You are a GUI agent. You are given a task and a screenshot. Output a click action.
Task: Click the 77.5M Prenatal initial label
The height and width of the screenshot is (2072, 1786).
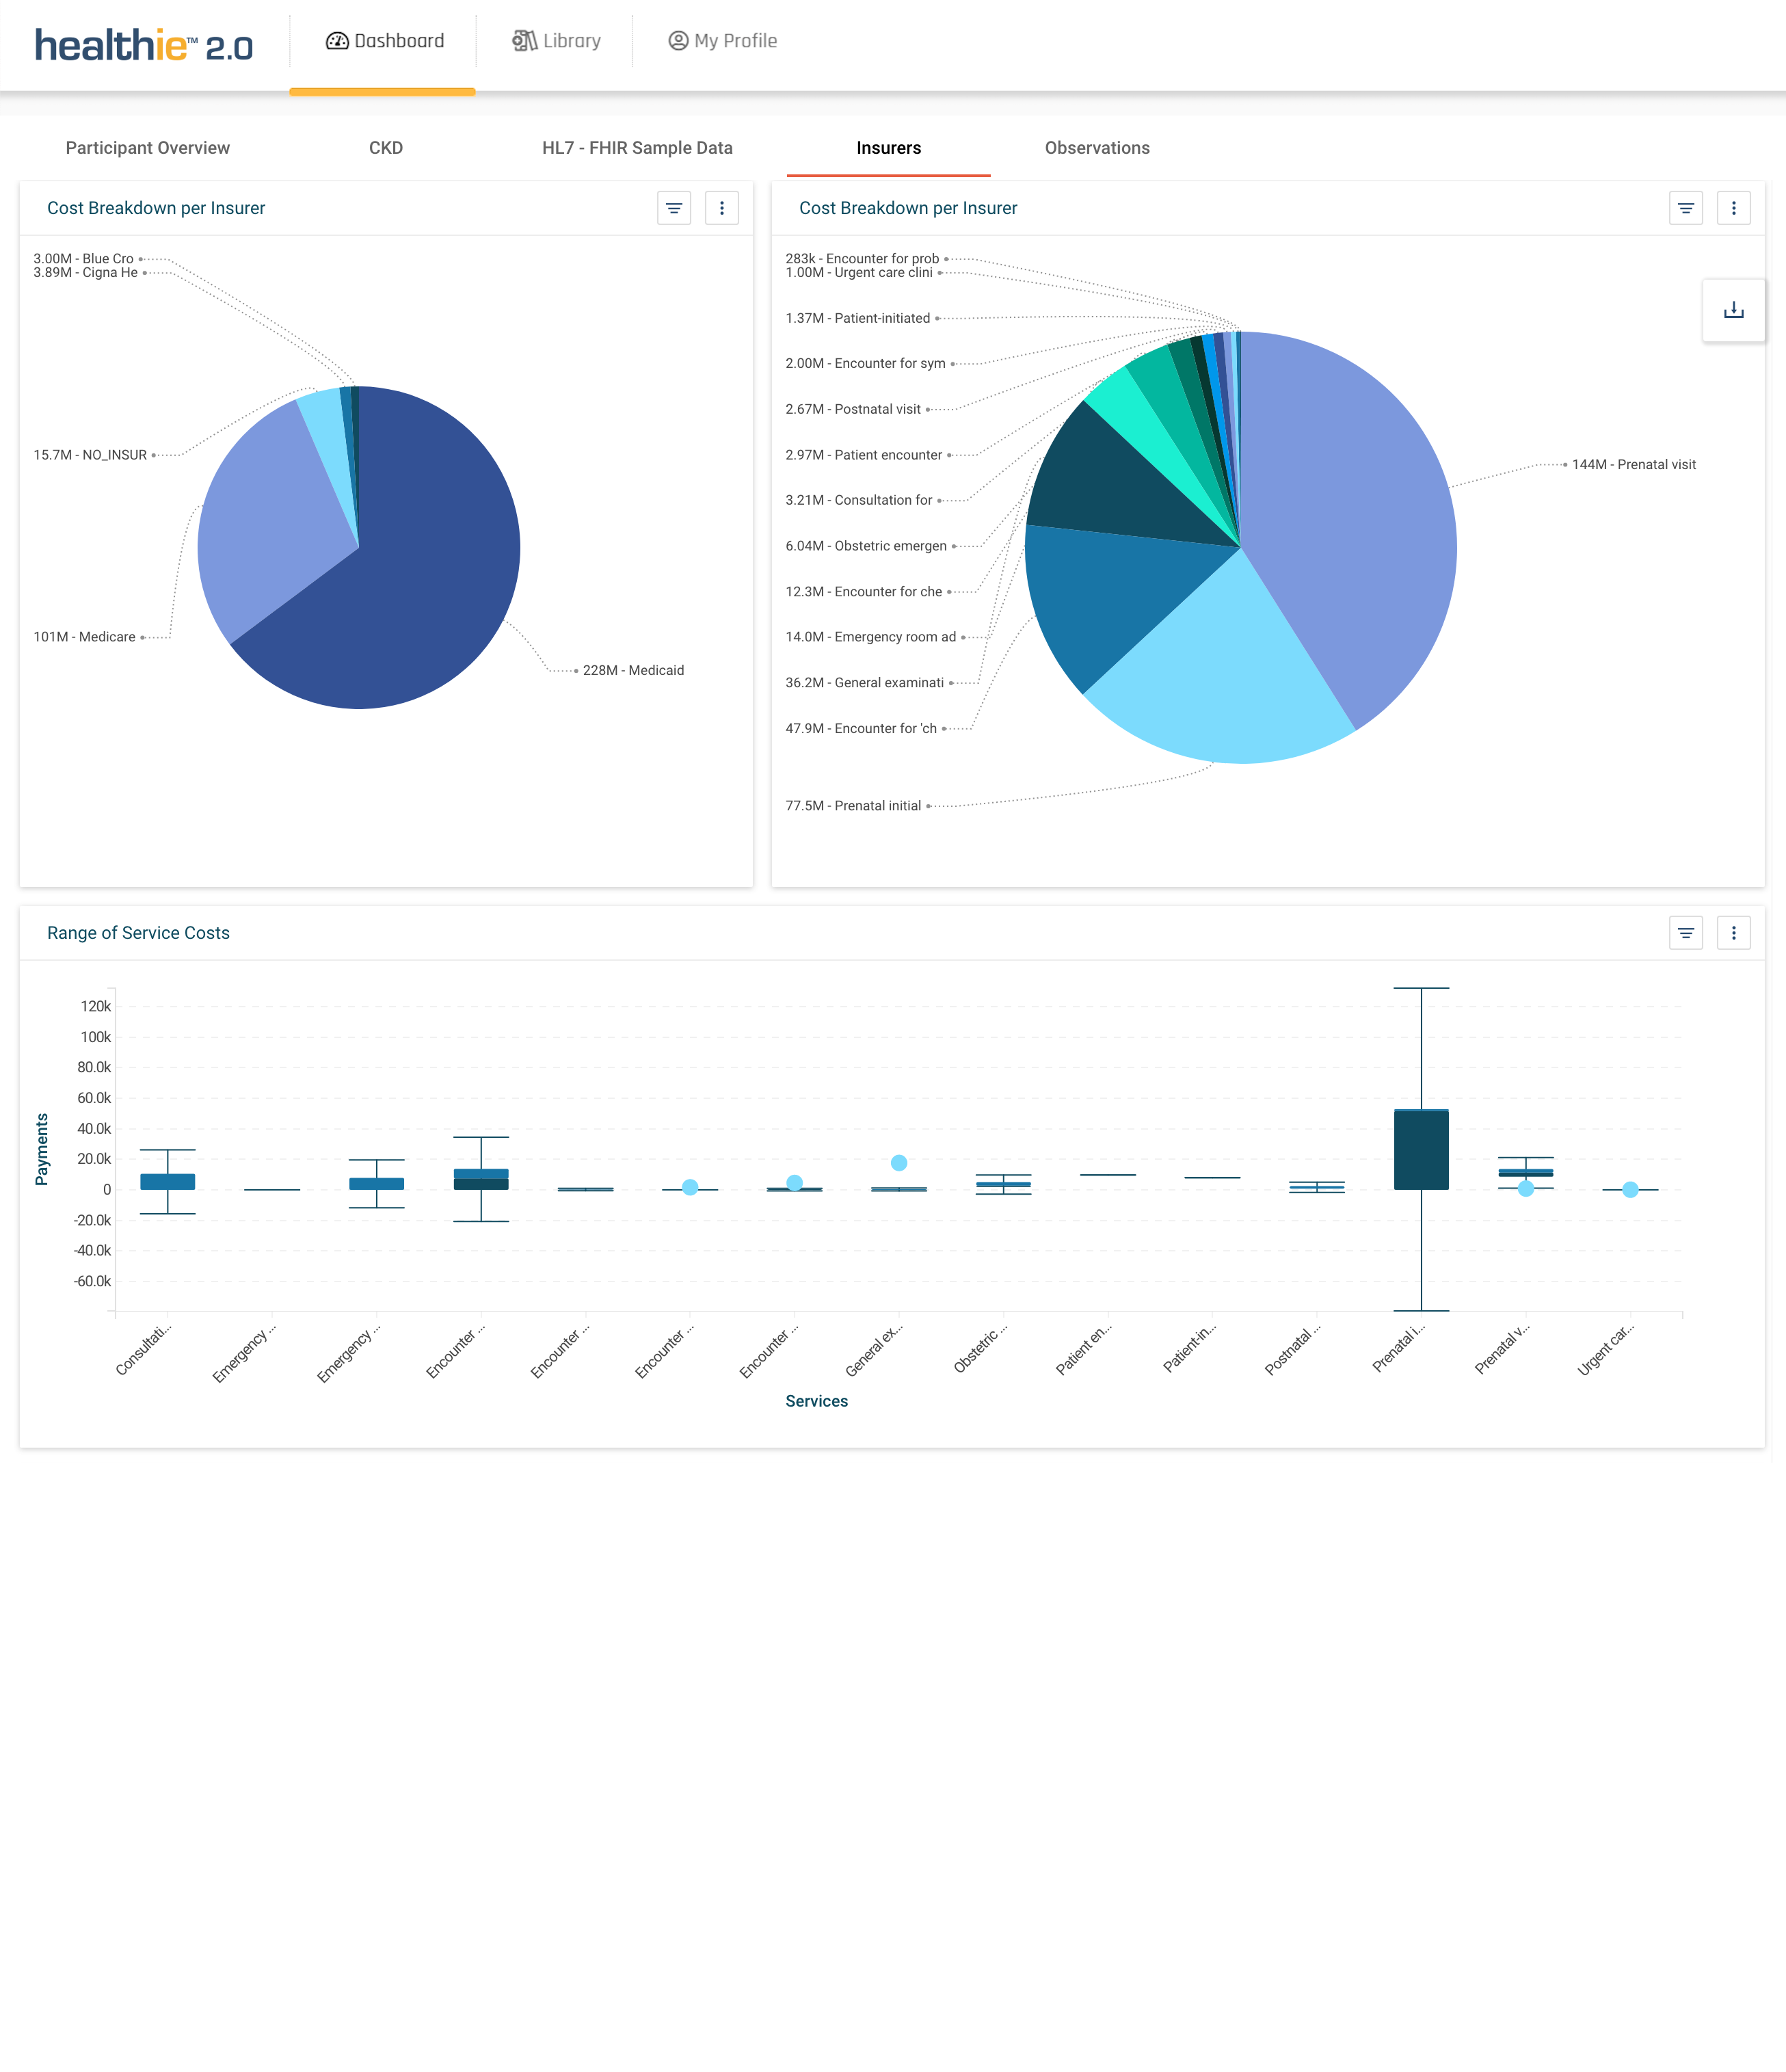pos(853,806)
